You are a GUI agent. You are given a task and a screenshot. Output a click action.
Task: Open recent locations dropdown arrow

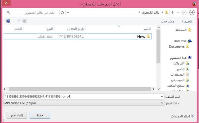[178, 12]
